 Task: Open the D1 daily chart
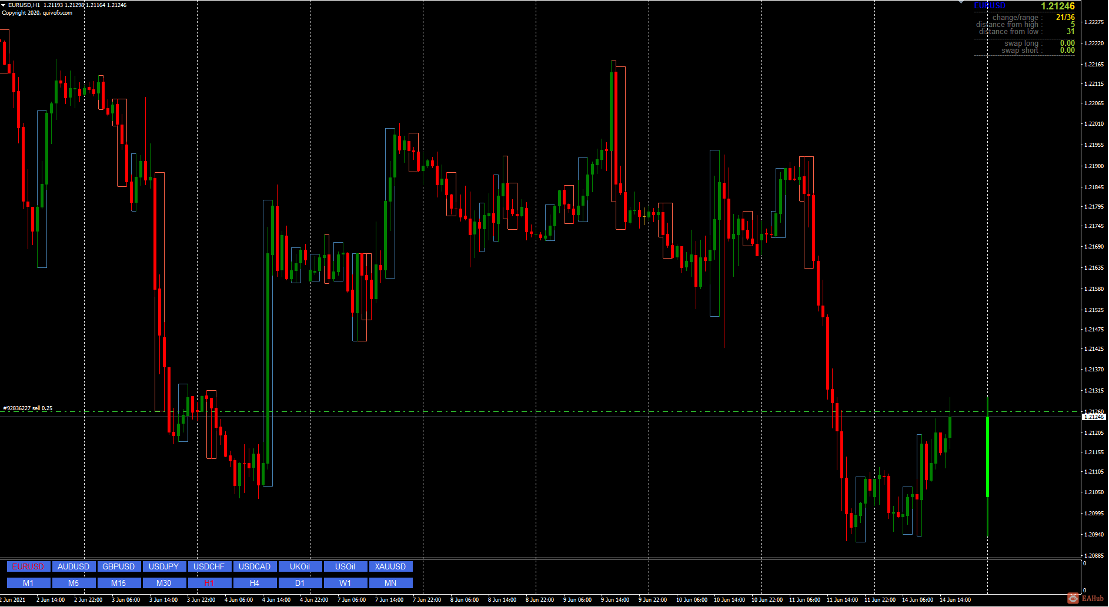300,582
